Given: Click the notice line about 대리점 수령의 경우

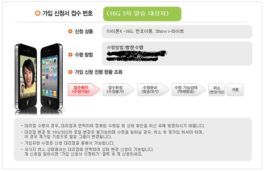Looking at the screenshot, I should pos(113,126).
